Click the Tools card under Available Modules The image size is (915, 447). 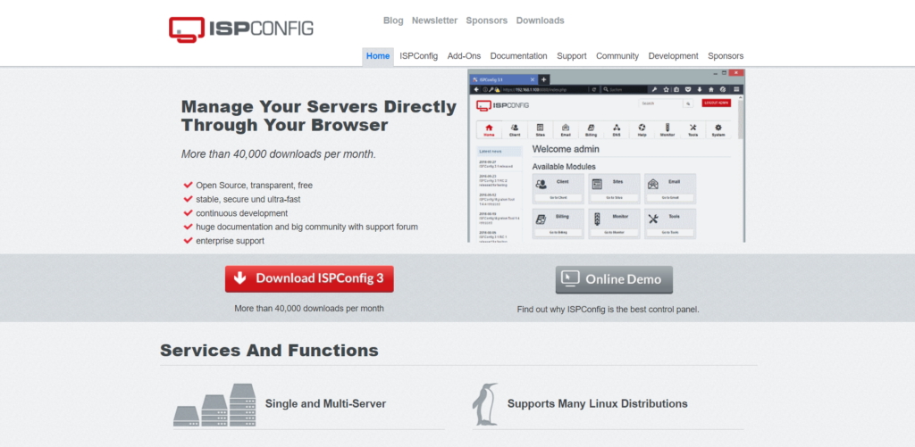click(670, 224)
